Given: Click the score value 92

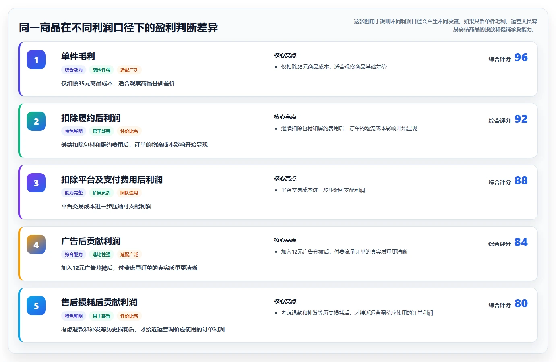Looking at the screenshot, I should 521,119.
